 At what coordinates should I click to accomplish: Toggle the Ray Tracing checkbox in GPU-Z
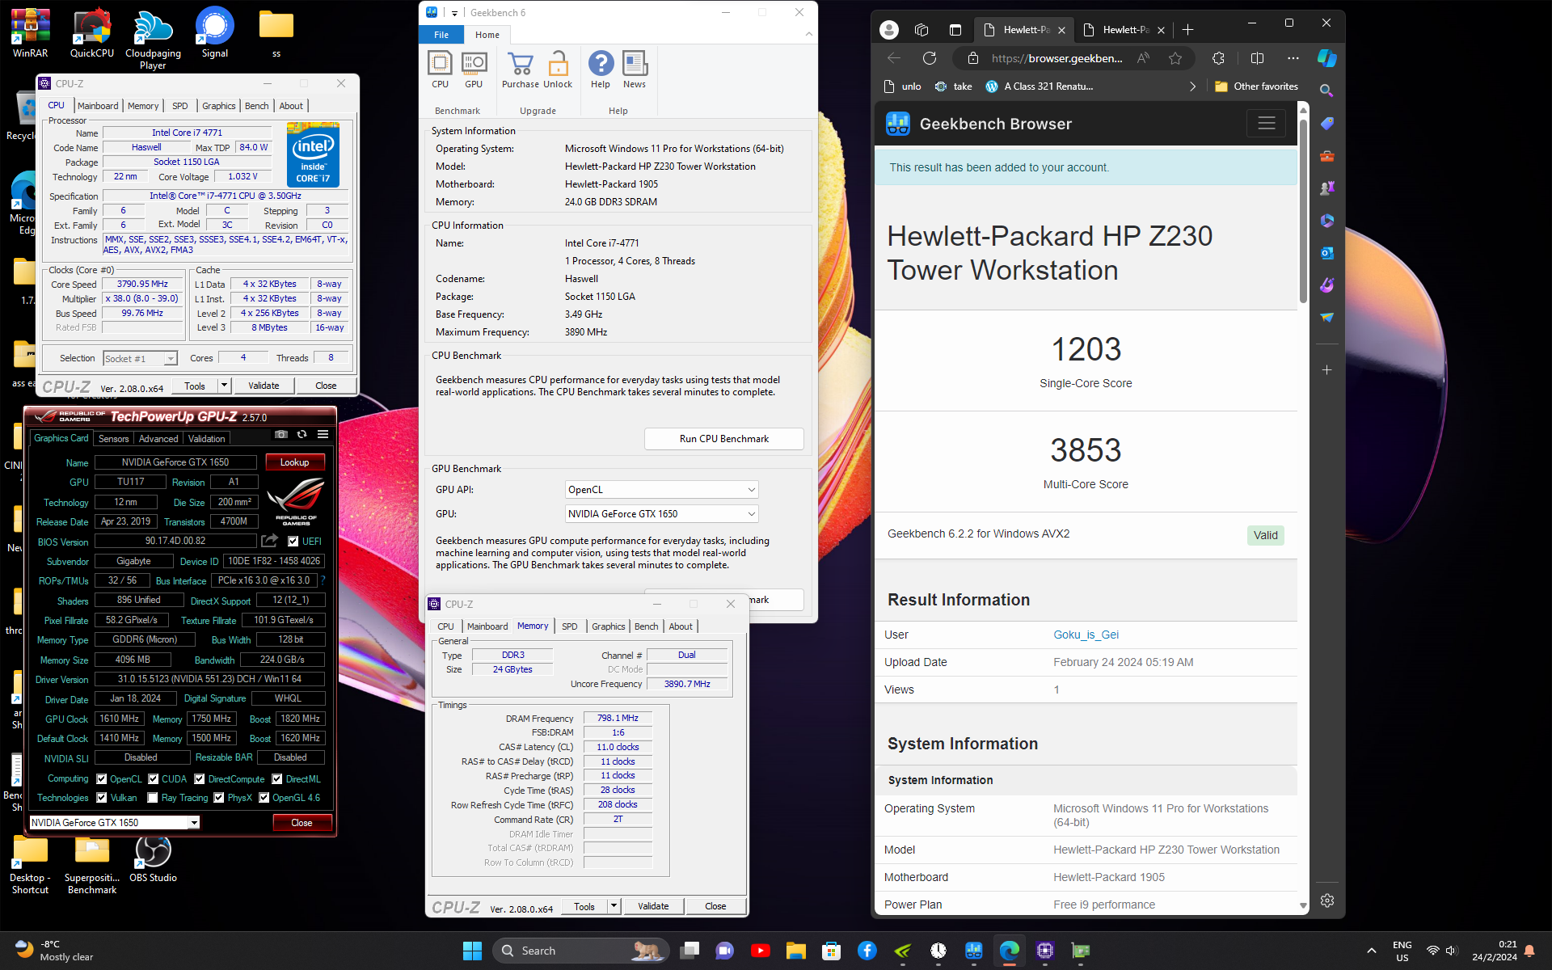pos(152,798)
